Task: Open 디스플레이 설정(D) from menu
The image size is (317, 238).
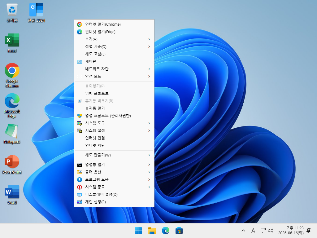Action: [114, 195]
